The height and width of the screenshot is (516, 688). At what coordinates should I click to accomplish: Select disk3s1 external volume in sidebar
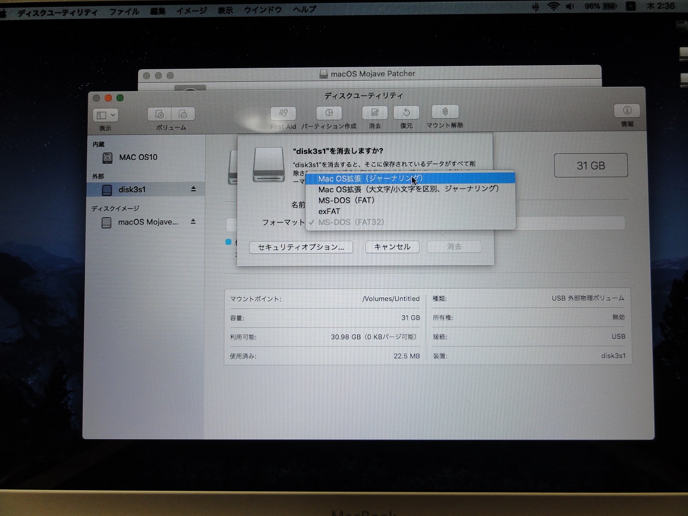click(145, 190)
